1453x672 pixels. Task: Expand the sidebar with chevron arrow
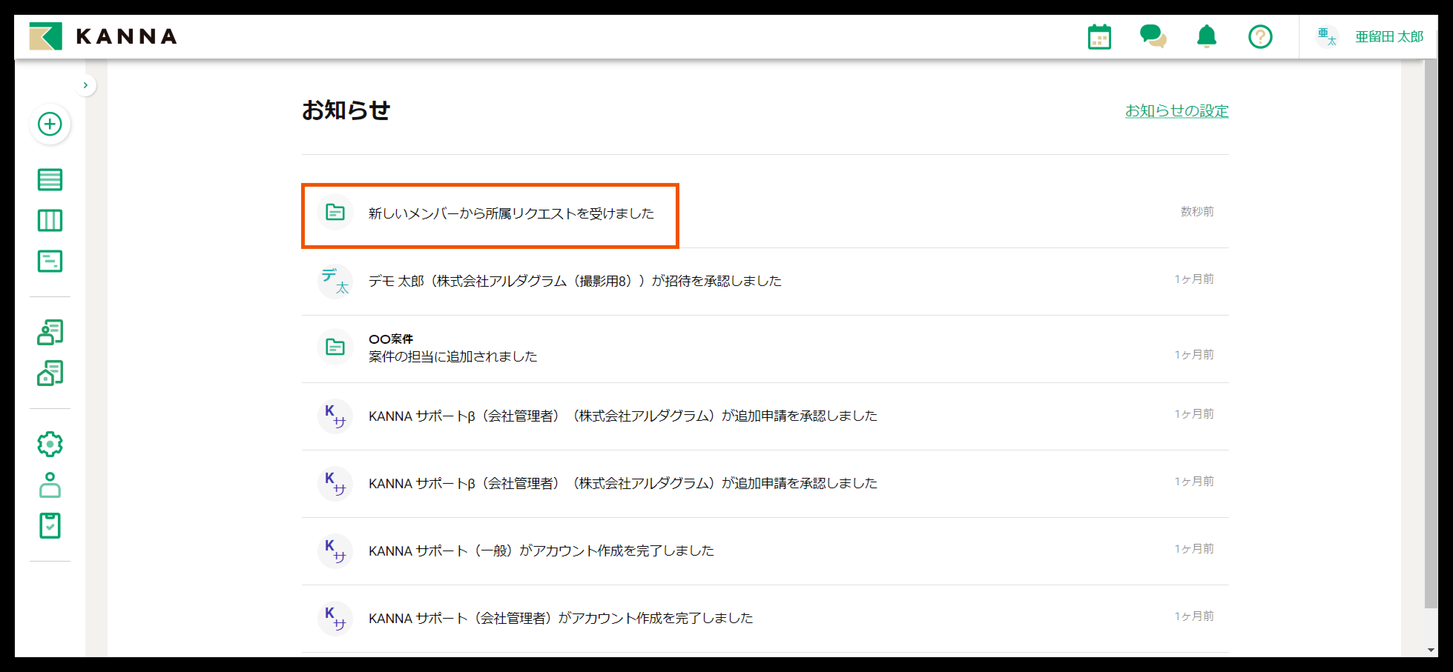pyautogui.click(x=85, y=85)
